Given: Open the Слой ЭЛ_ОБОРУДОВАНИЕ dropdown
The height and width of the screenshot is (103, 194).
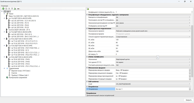Looking at the screenshot, I should [190, 84].
